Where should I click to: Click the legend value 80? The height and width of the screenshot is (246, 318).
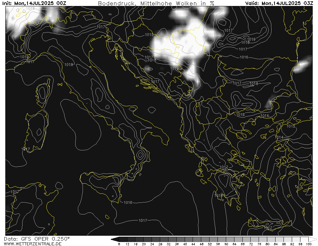coord(268,244)
